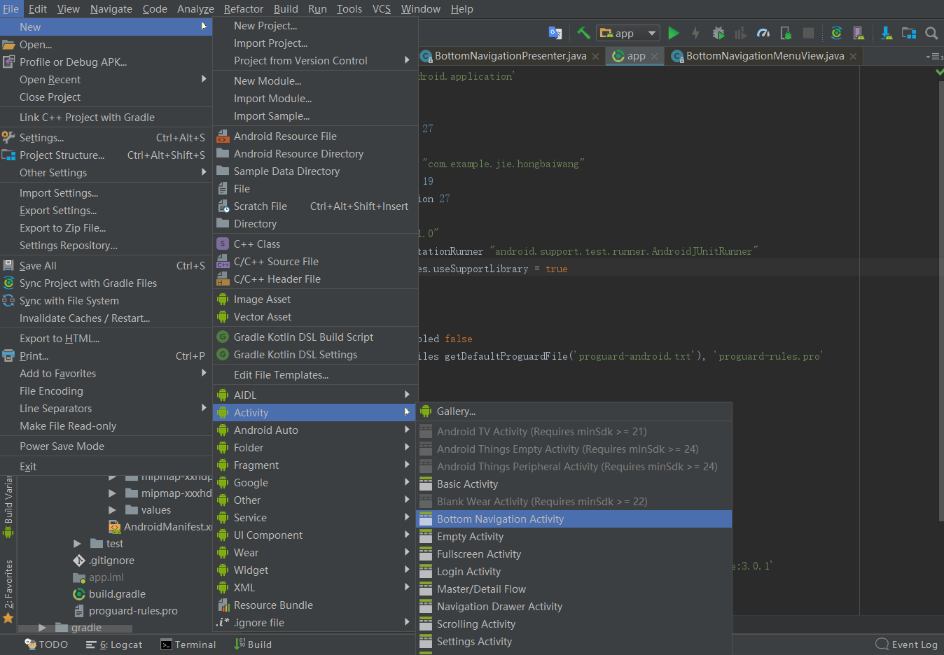The image size is (944, 655).
Task: Click the Project Structure toolbar icon
Action: pos(909,33)
